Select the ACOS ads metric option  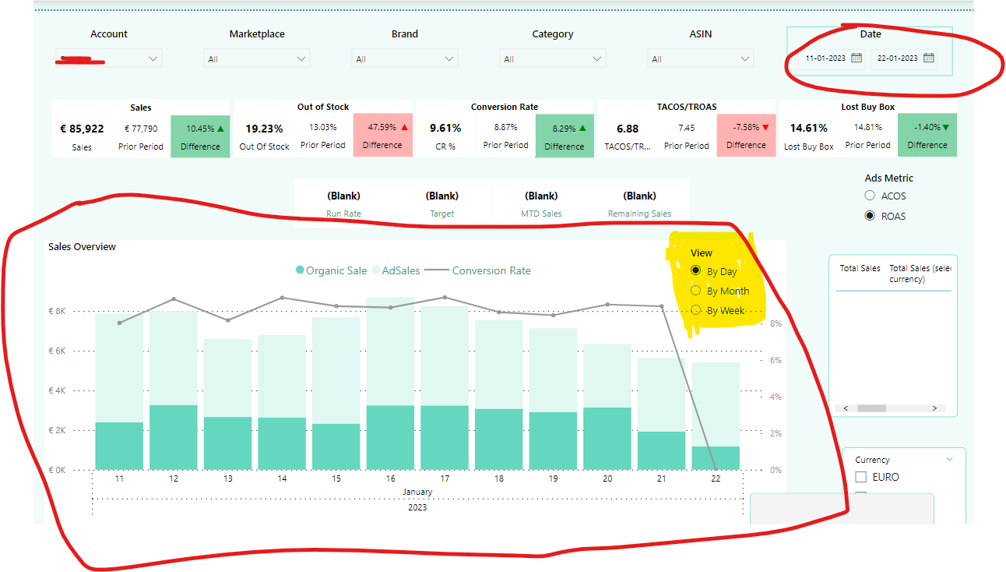[870, 196]
